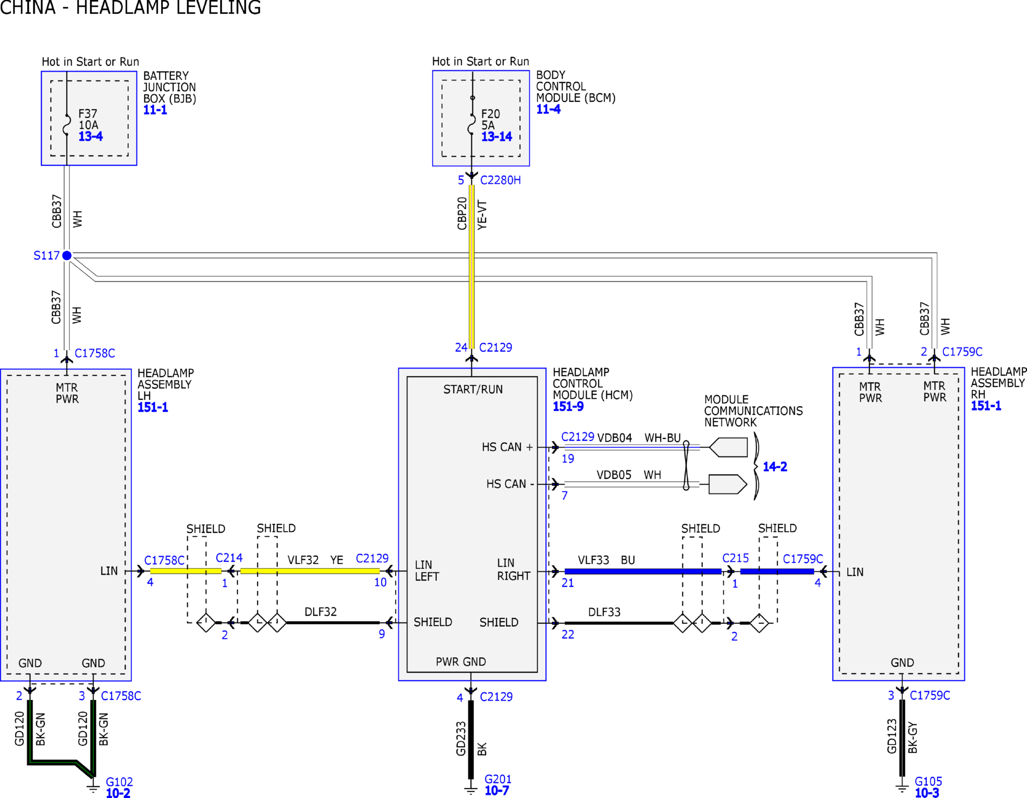
Task: Click the G105 ground symbol
Action: tap(902, 789)
